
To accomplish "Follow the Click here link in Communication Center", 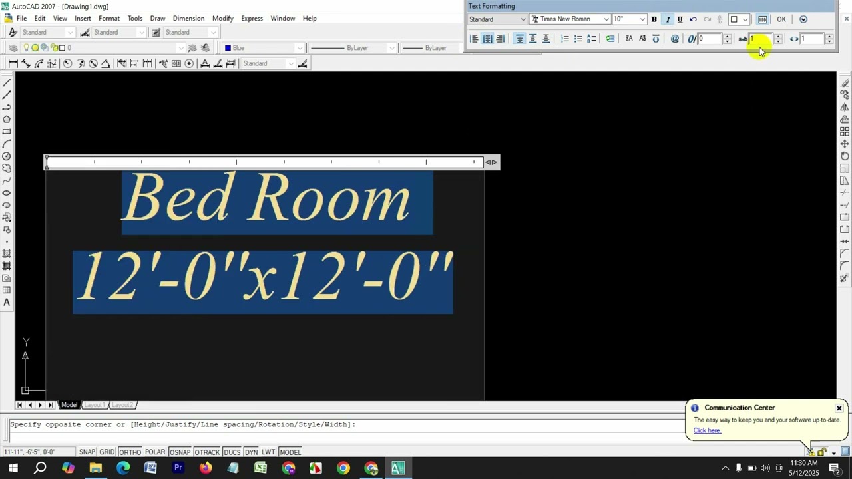I will pyautogui.click(x=707, y=430).
